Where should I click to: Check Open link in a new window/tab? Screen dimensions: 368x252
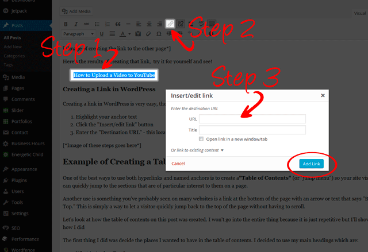click(x=201, y=139)
